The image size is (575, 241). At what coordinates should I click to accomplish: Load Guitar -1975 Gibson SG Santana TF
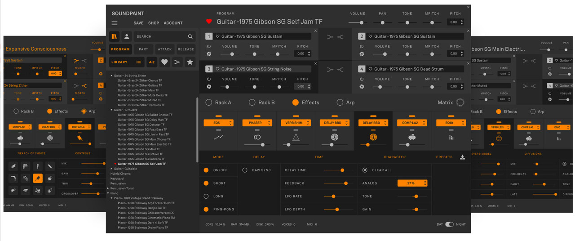pyautogui.click(x=142, y=159)
